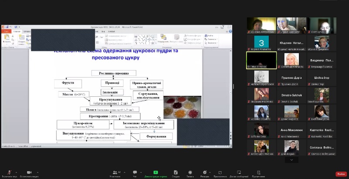Open the whiteboards icon

coord(239,172)
